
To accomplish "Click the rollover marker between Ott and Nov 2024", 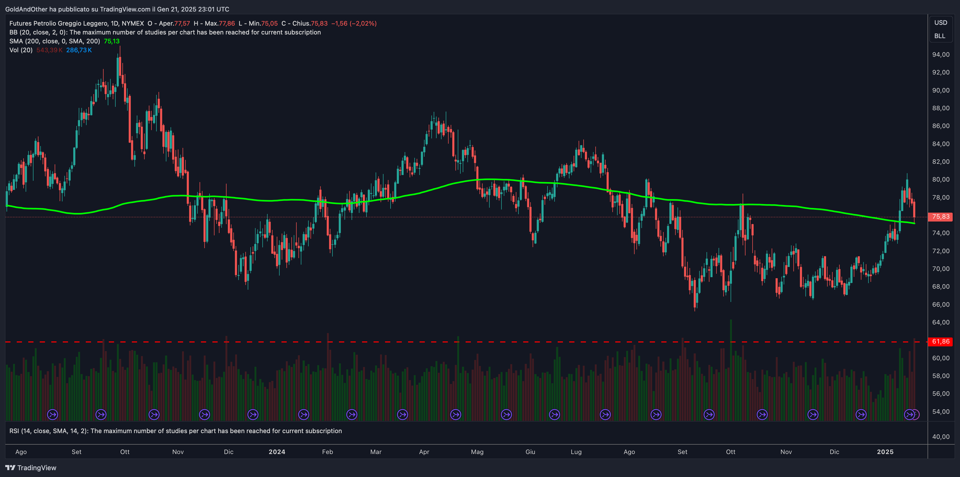I will click(763, 414).
